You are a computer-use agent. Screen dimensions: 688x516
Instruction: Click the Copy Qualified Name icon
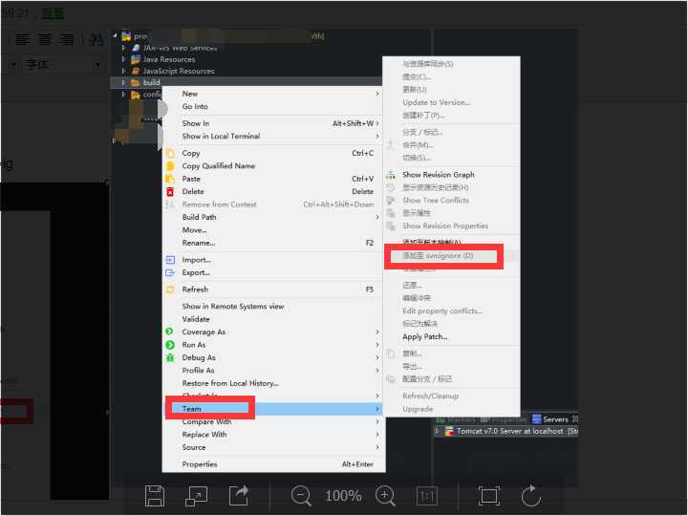pyautogui.click(x=170, y=166)
